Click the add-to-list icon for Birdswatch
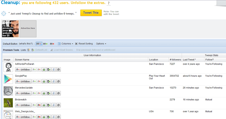Viewport: 226px width, 119px height. (x=49, y=105)
